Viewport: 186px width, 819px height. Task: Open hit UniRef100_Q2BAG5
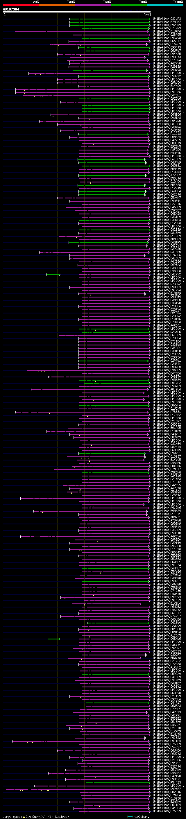(x=167, y=35)
